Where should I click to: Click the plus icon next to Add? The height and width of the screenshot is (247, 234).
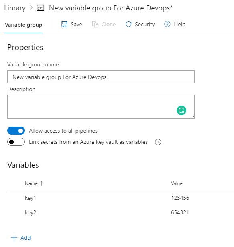click(x=14, y=238)
